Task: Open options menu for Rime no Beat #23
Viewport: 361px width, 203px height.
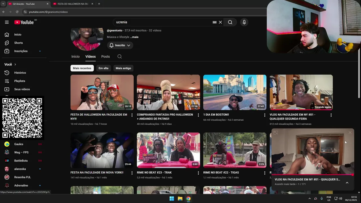Action: (x=198, y=173)
